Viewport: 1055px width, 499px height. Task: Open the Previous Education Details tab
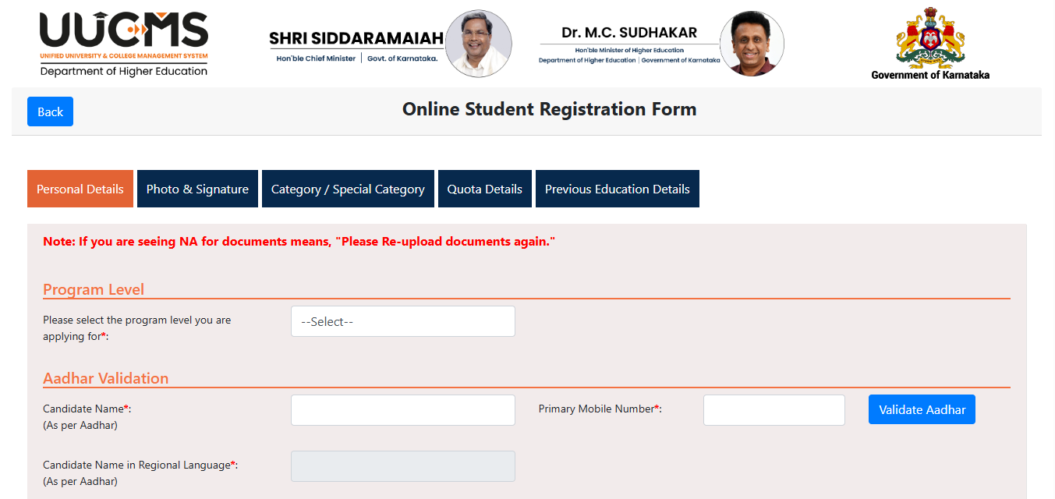pyautogui.click(x=617, y=188)
